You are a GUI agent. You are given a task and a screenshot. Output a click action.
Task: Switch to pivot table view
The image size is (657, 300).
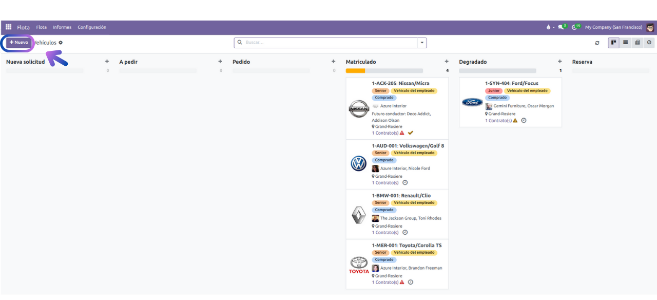(637, 43)
